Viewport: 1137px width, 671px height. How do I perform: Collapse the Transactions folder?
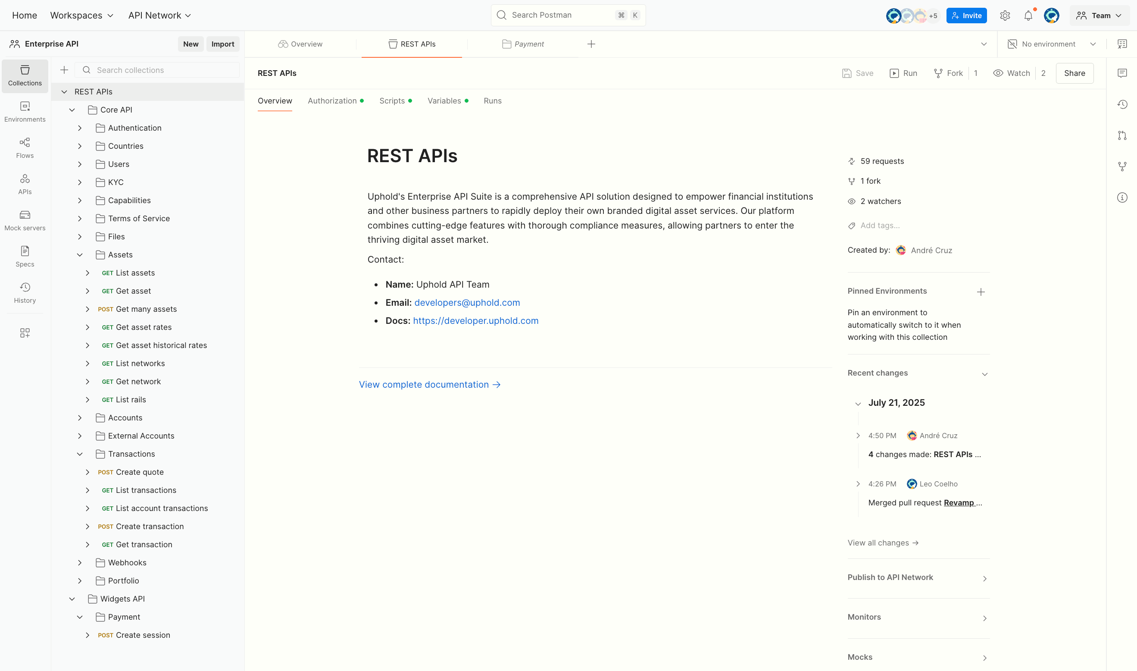(80, 454)
